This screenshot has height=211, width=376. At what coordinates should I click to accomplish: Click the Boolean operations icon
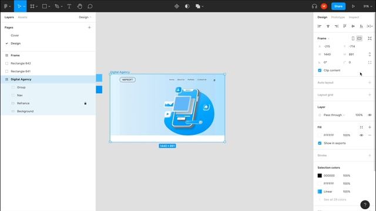pyautogui.click(x=198, y=6)
